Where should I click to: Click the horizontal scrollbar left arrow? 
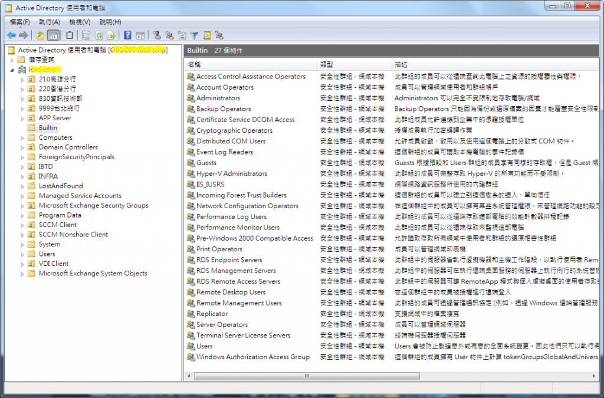click(189, 376)
